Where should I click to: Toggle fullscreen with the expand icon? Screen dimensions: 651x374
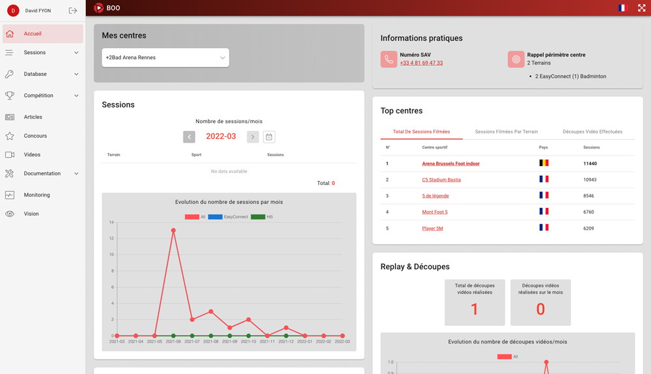tap(641, 8)
